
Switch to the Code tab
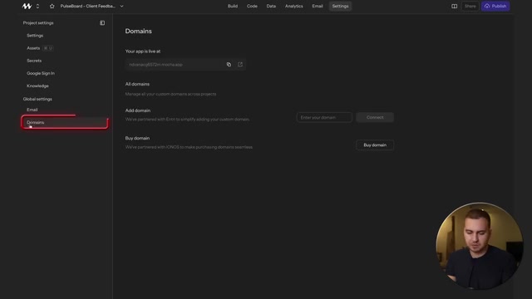[252, 6]
